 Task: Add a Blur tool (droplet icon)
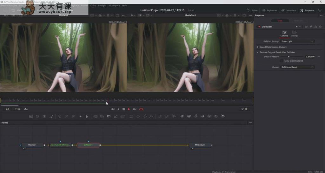pos(87,116)
